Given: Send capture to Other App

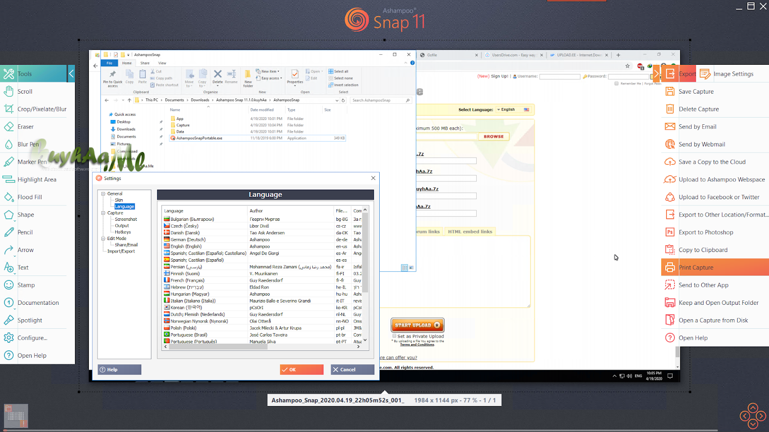Looking at the screenshot, I should pos(715,285).
